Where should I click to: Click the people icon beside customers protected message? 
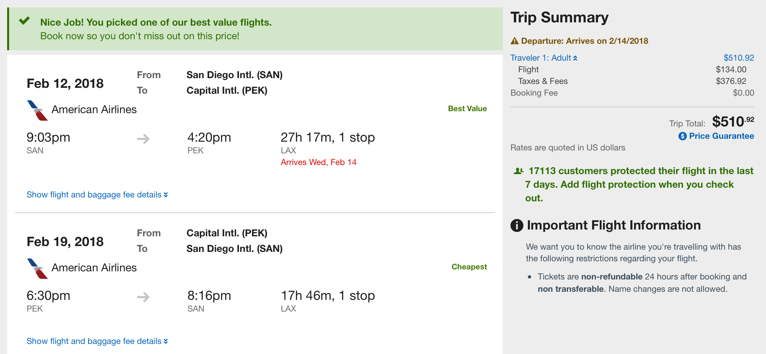pos(519,171)
